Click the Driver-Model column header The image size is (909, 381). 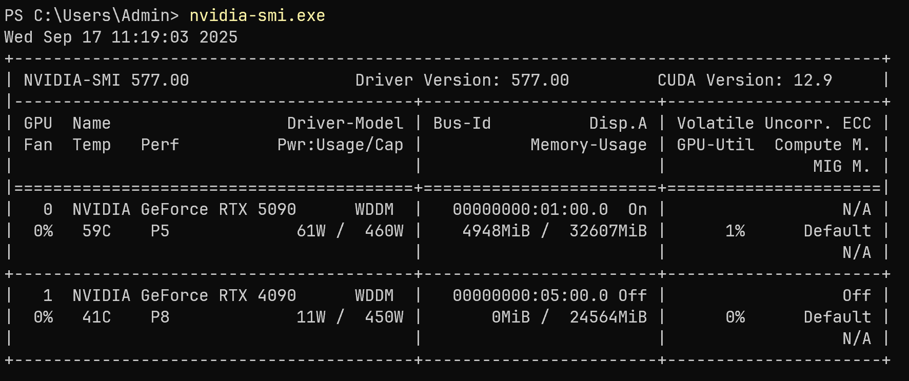pyautogui.click(x=345, y=123)
